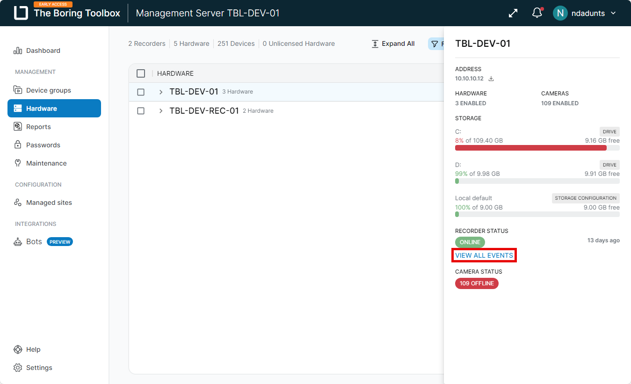Screen dimensions: 631x384
Task: Open the Help lifebuoy icon
Action: tap(18, 349)
